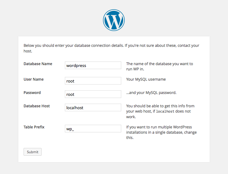
Task: Click the WordPress logo
Action: [114, 20]
